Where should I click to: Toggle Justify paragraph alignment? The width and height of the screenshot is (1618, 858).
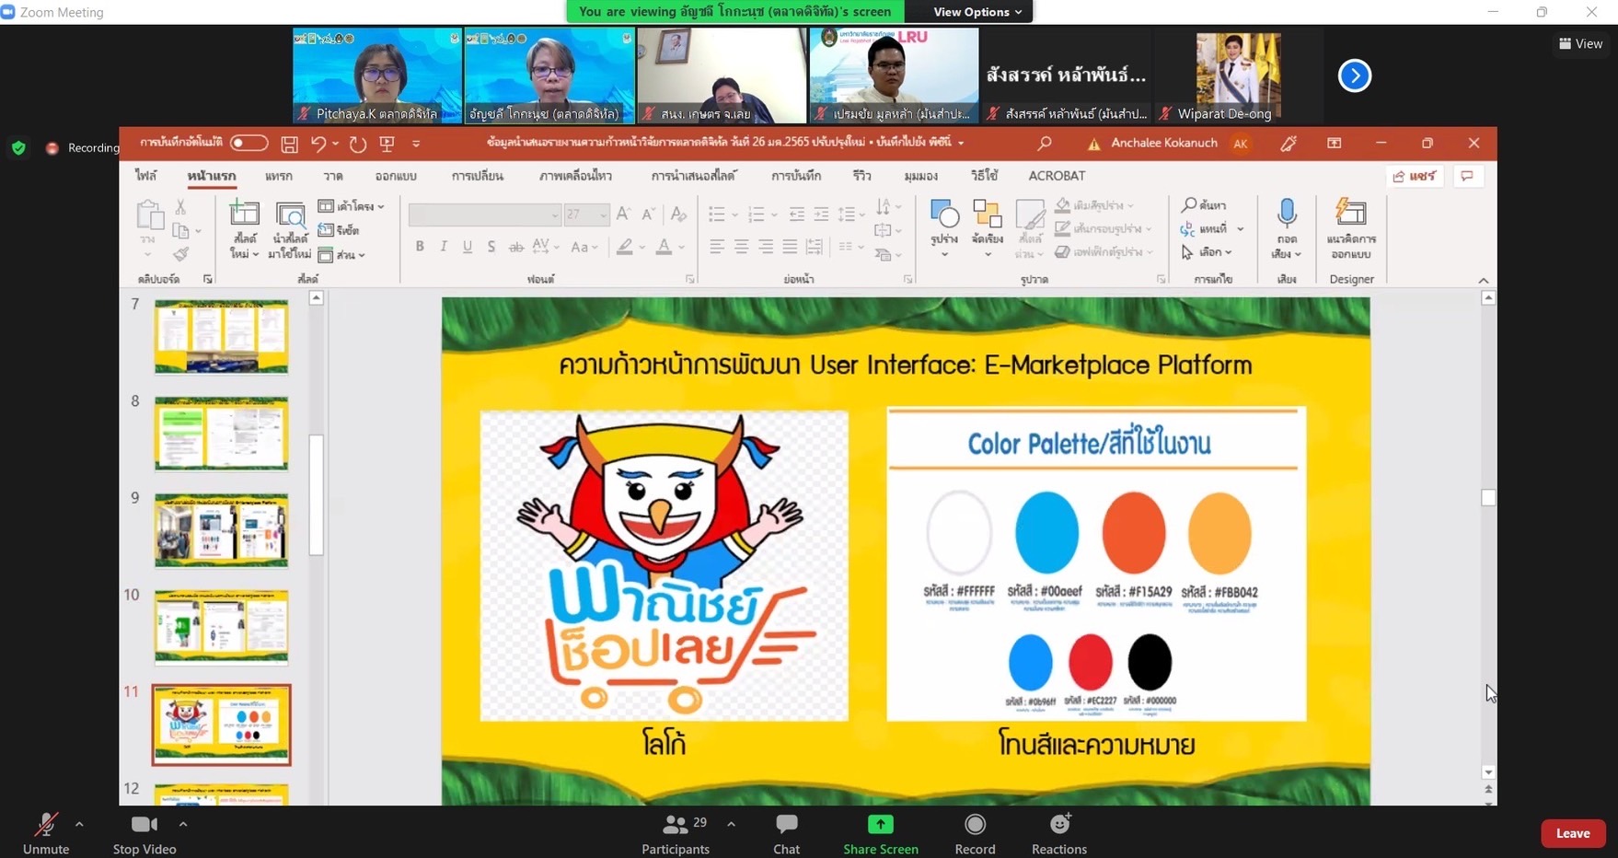tap(790, 247)
